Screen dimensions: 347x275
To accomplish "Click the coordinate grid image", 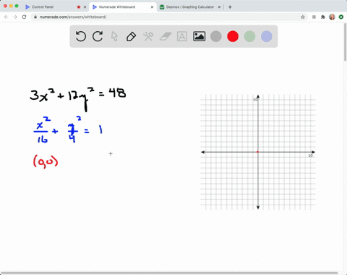I will pos(258,152).
